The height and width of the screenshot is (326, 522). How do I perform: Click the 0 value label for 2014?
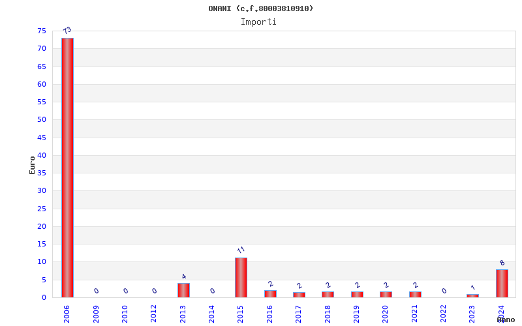click(213, 291)
